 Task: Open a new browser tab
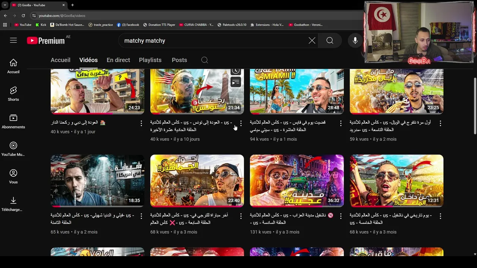[72, 5]
